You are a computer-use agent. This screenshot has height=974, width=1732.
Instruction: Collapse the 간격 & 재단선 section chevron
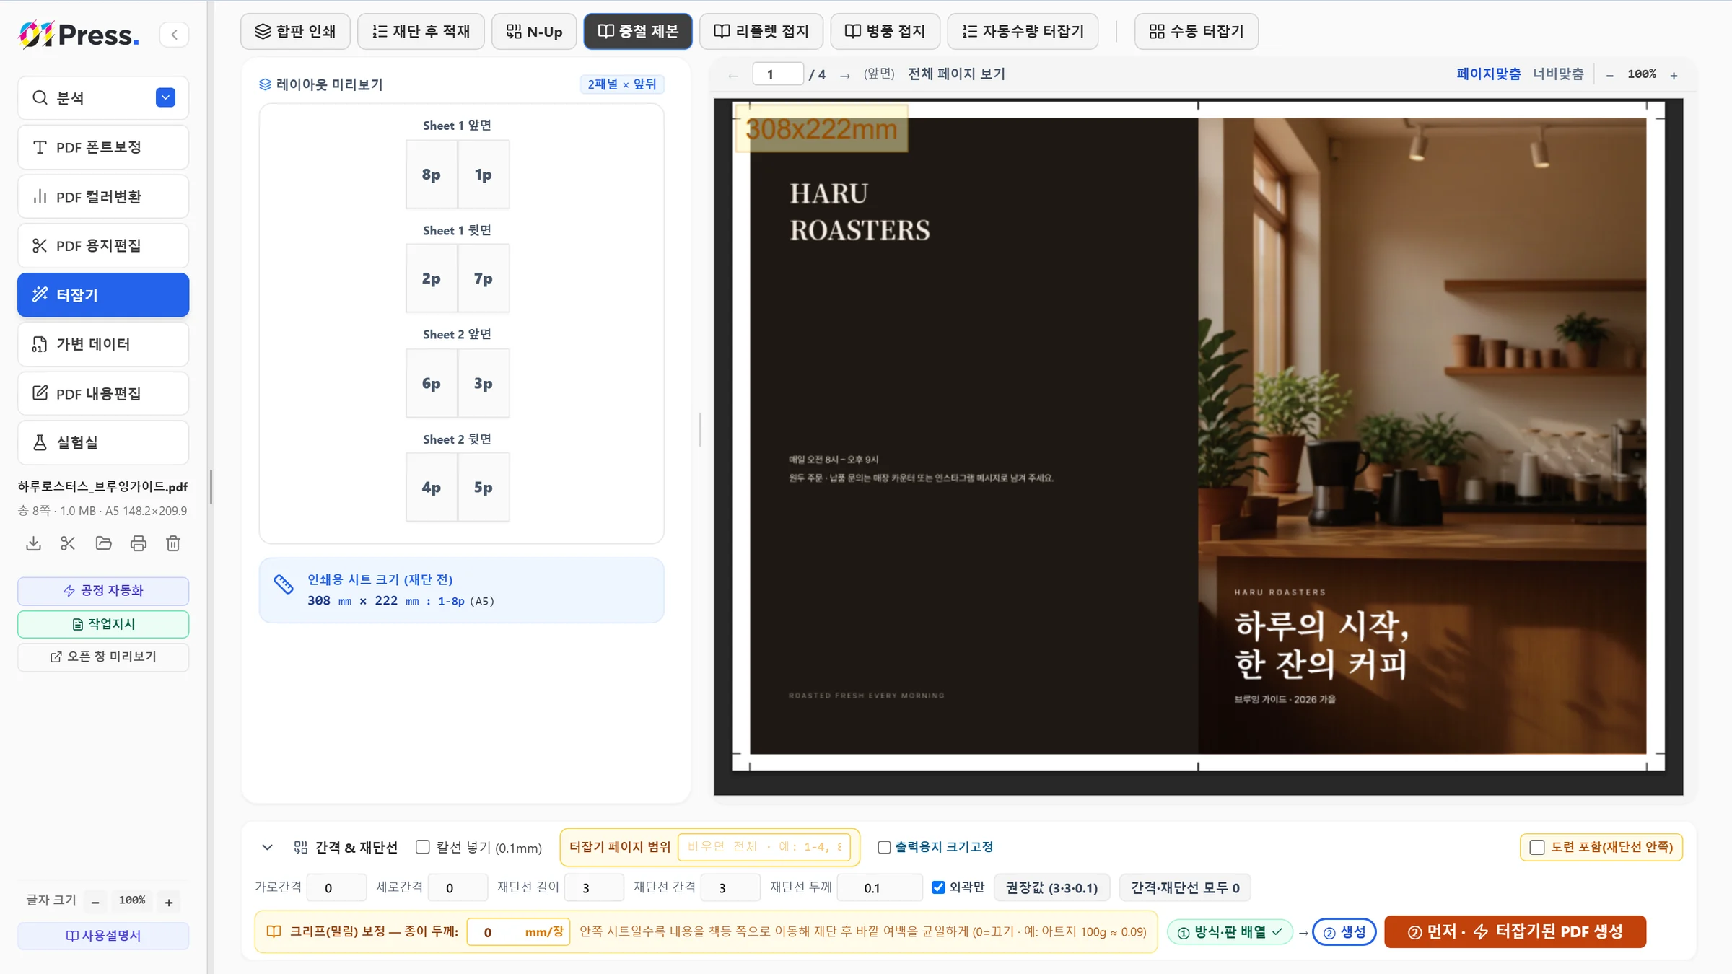pos(267,847)
